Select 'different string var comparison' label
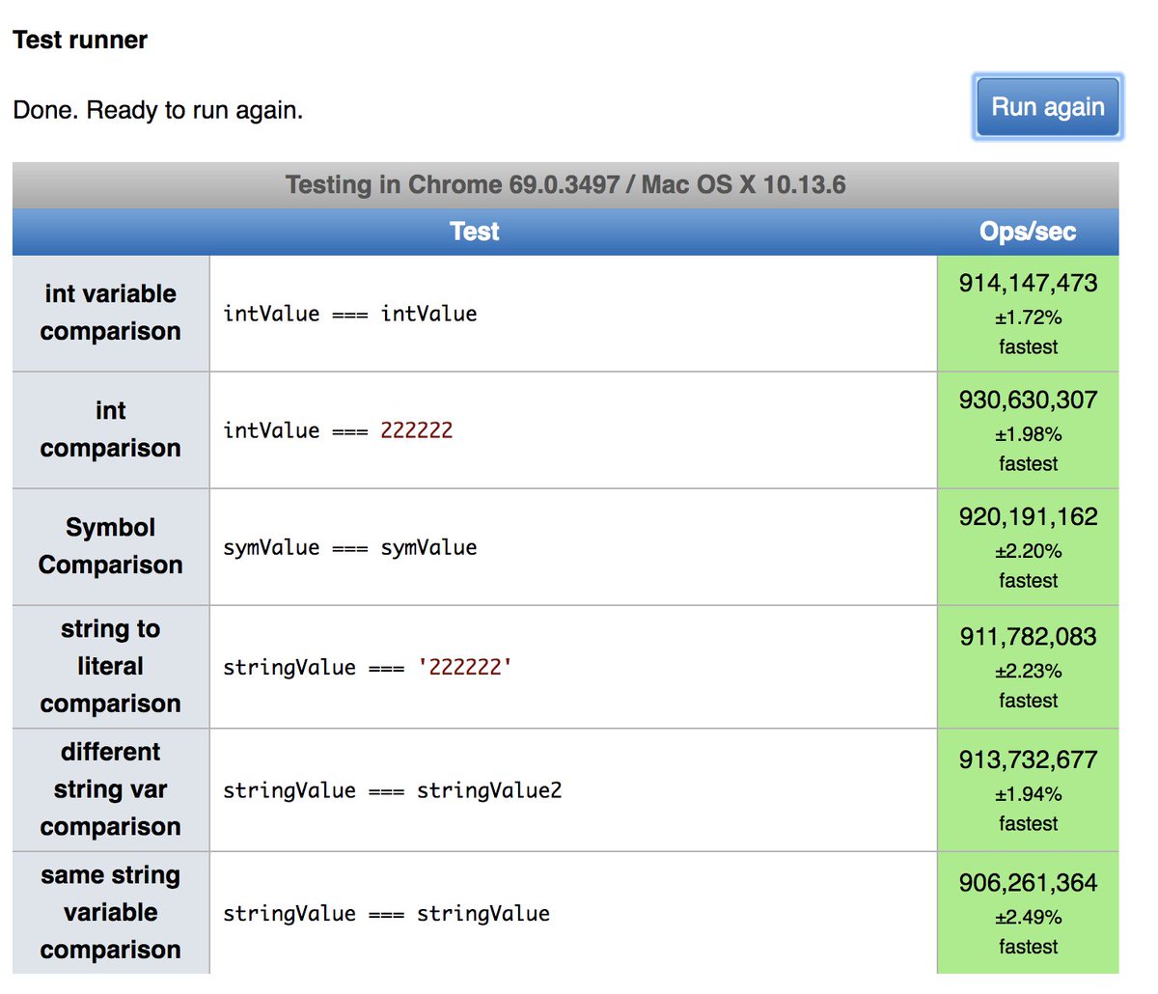Image resolution: width=1158 pixels, height=994 pixels. pyautogui.click(x=111, y=789)
